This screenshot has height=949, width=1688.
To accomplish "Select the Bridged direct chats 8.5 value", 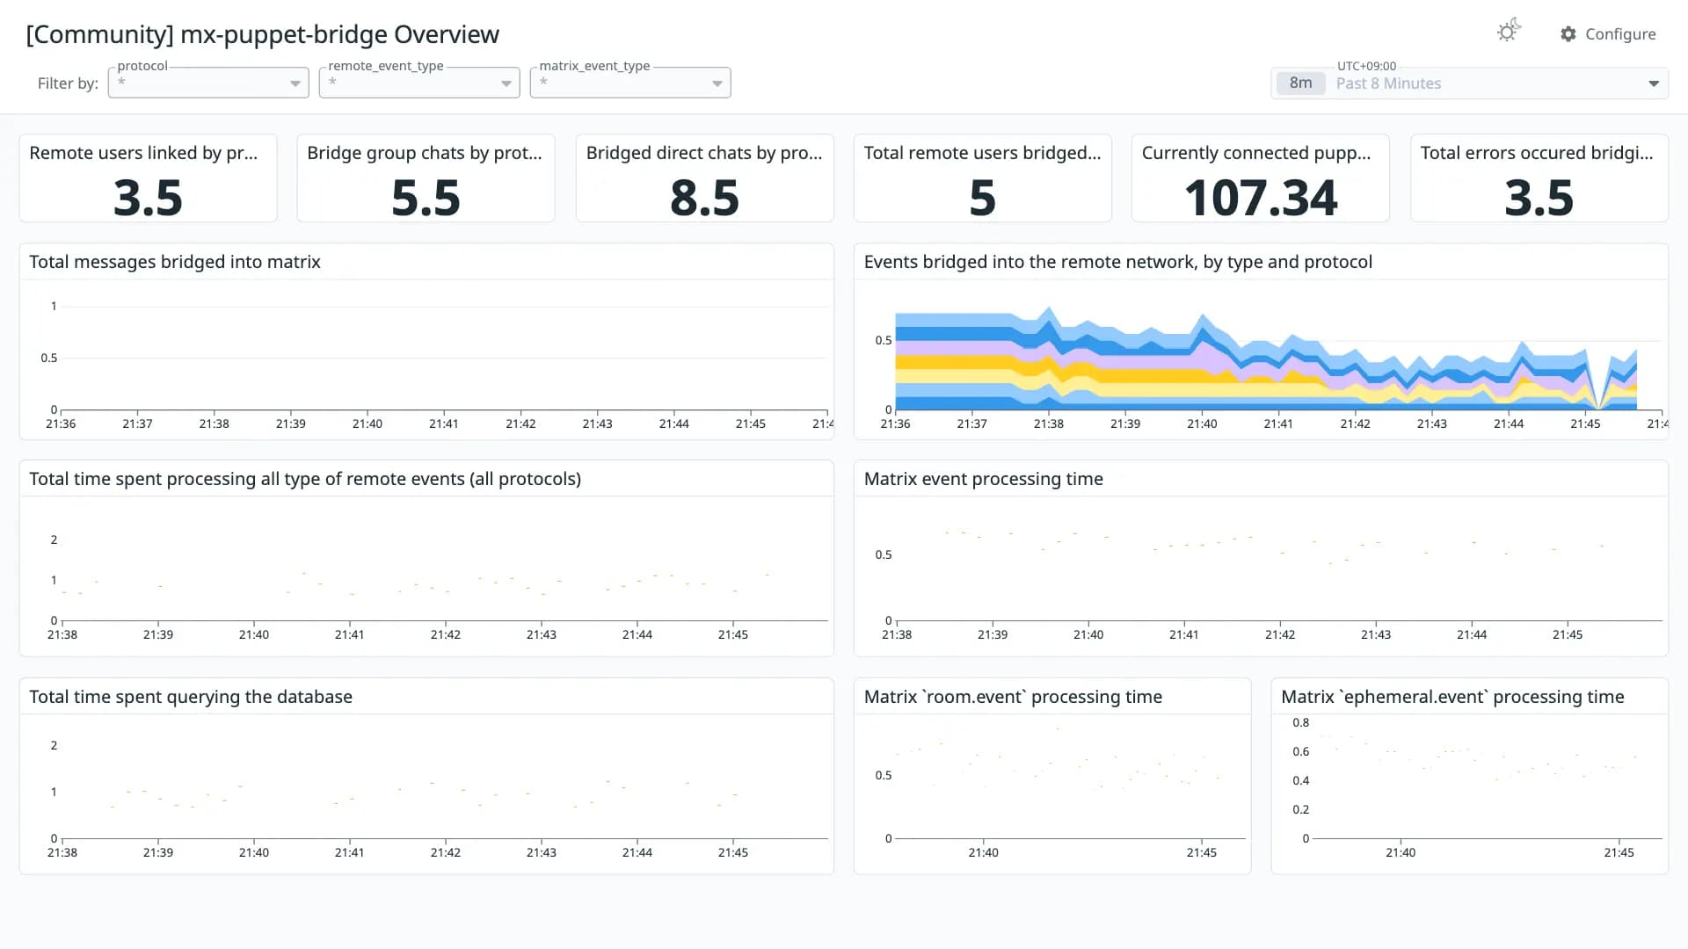I will tap(704, 198).
